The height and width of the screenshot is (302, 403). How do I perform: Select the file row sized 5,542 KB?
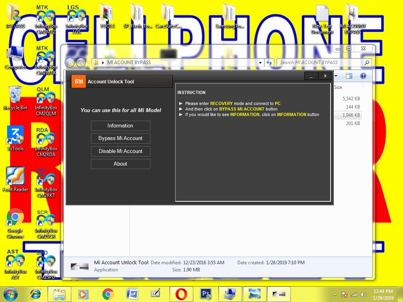point(348,99)
